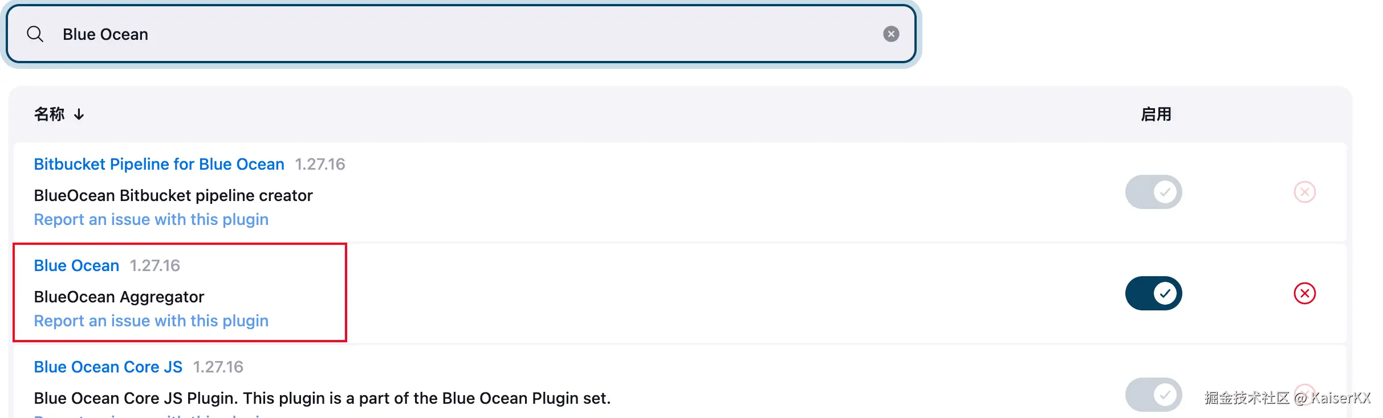
Task: Toggle the Blue Ocean Core JS switch
Action: 1153,394
